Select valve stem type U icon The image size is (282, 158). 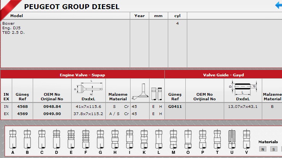(x=232, y=139)
